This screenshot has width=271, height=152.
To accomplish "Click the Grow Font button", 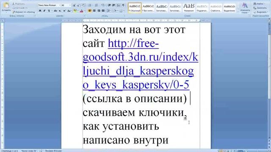I will click(74, 5).
